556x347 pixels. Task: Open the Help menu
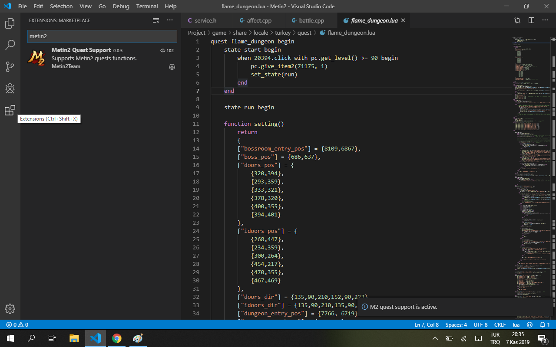click(x=171, y=7)
